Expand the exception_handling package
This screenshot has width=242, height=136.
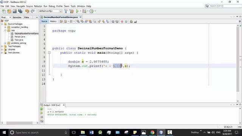tap(5, 27)
